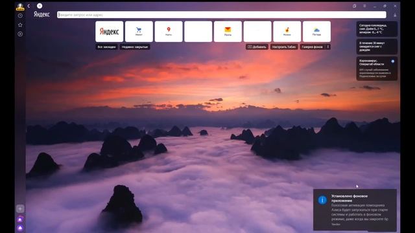415x233 pixels.
Task: Open the Коронавирус news widget
Action: 377,69
